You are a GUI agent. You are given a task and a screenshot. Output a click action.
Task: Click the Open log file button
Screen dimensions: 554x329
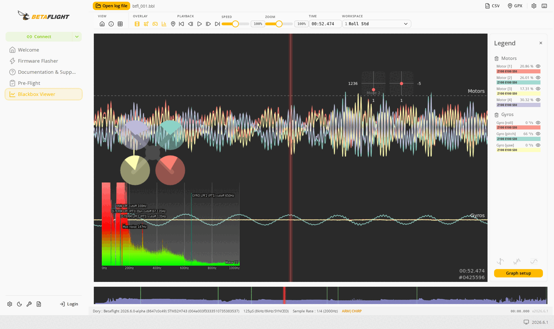pyautogui.click(x=111, y=6)
